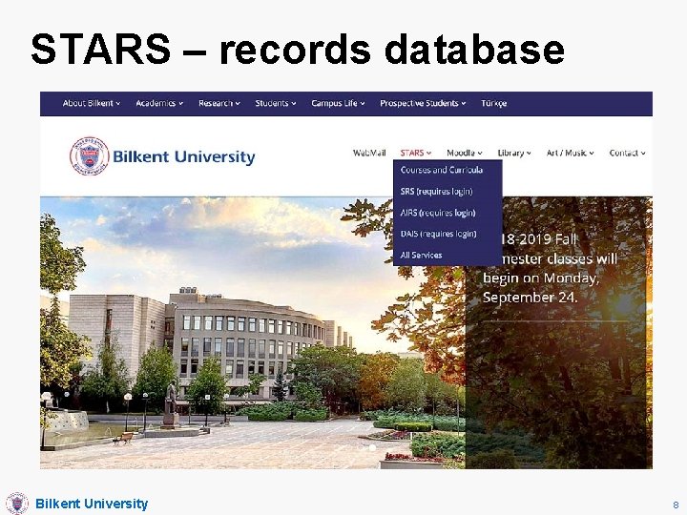The height and width of the screenshot is (515, 687).
Task: Select Courses and Curricula menu entry
Action: [442, 170]
